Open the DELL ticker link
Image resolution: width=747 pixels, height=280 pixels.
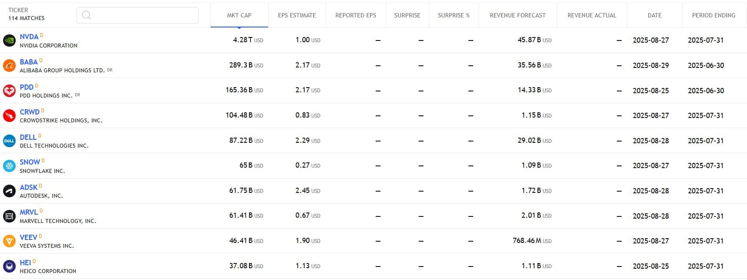pos(28,137)
